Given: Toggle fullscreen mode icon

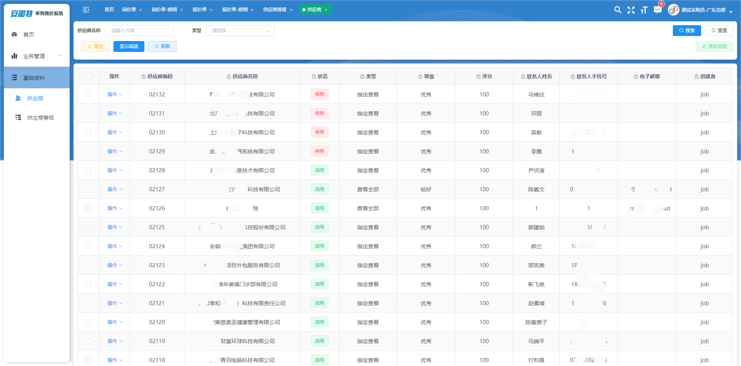Looking at the screenshot, I should (631, 10).
